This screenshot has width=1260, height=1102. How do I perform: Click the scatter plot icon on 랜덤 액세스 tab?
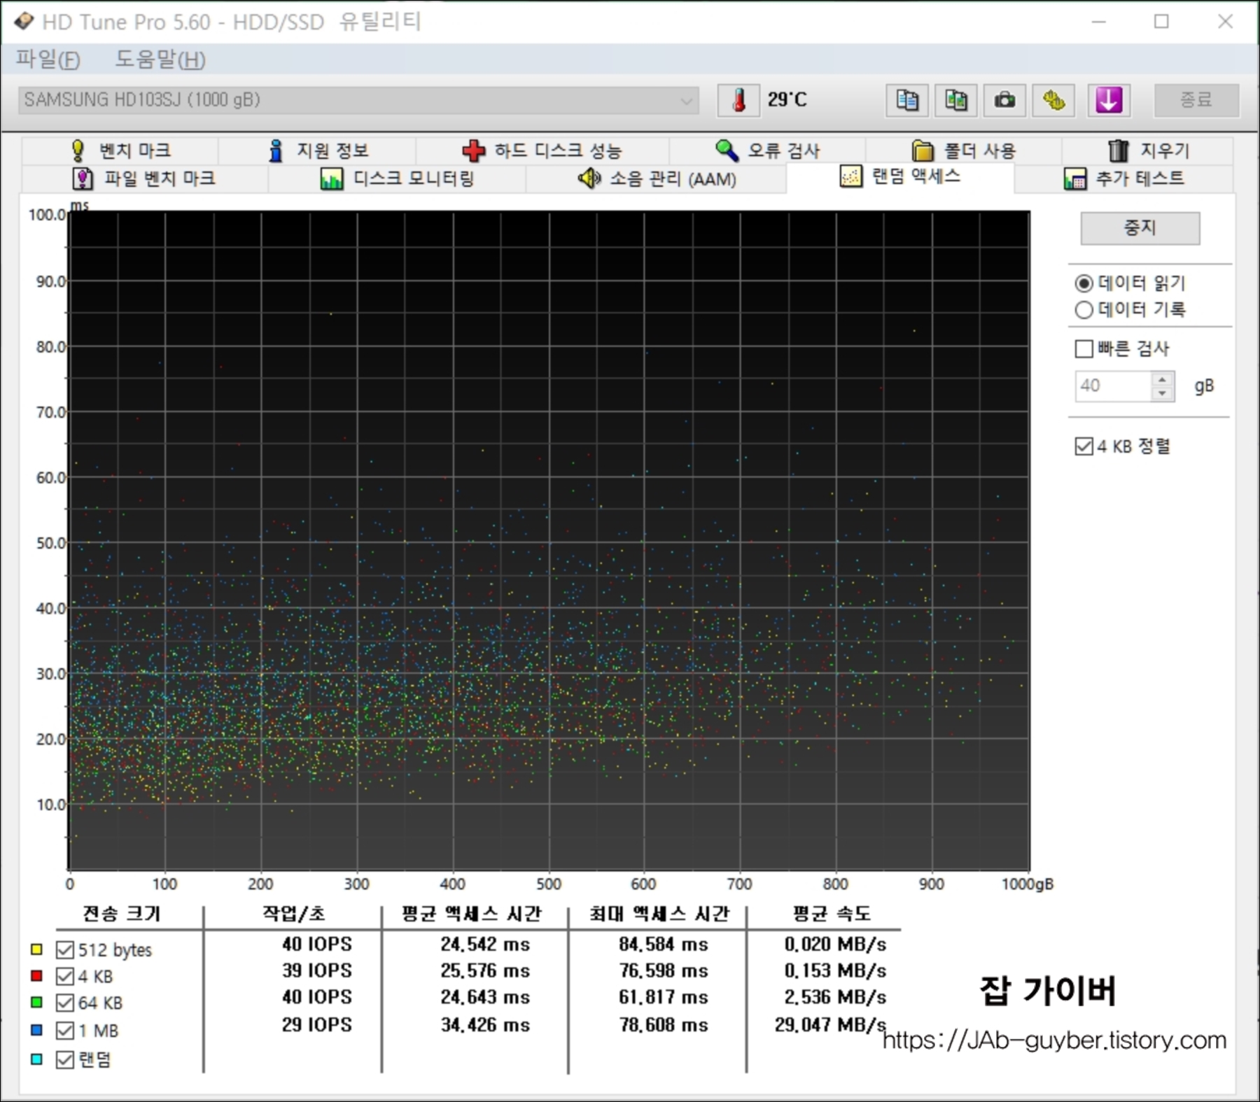point(850,176)
